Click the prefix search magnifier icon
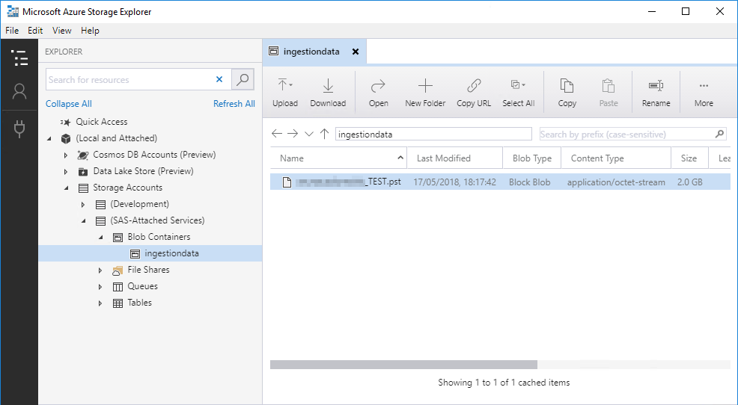 (x=719, y=134)
